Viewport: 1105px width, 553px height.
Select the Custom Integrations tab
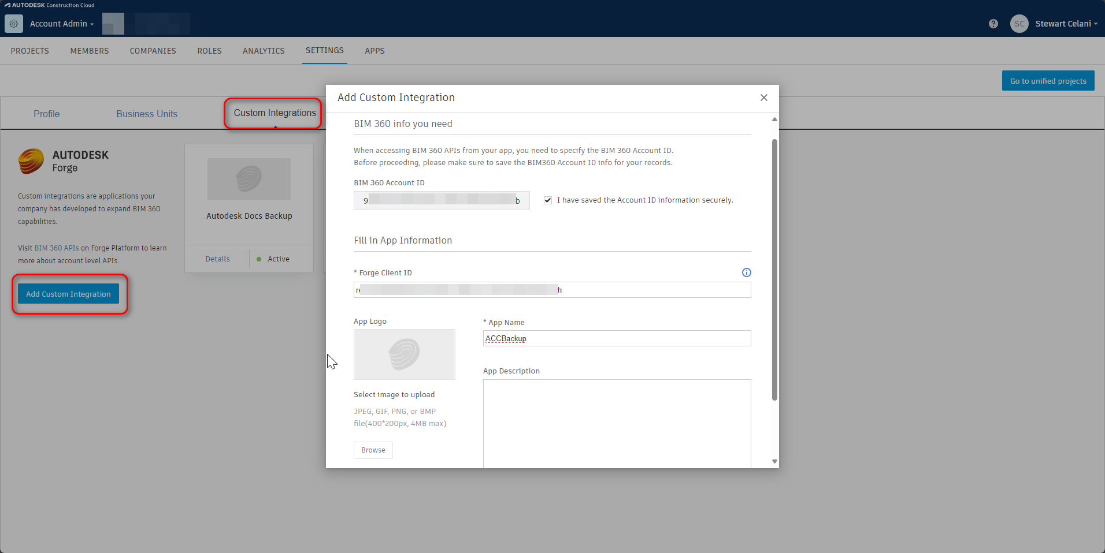coord(275,113)
